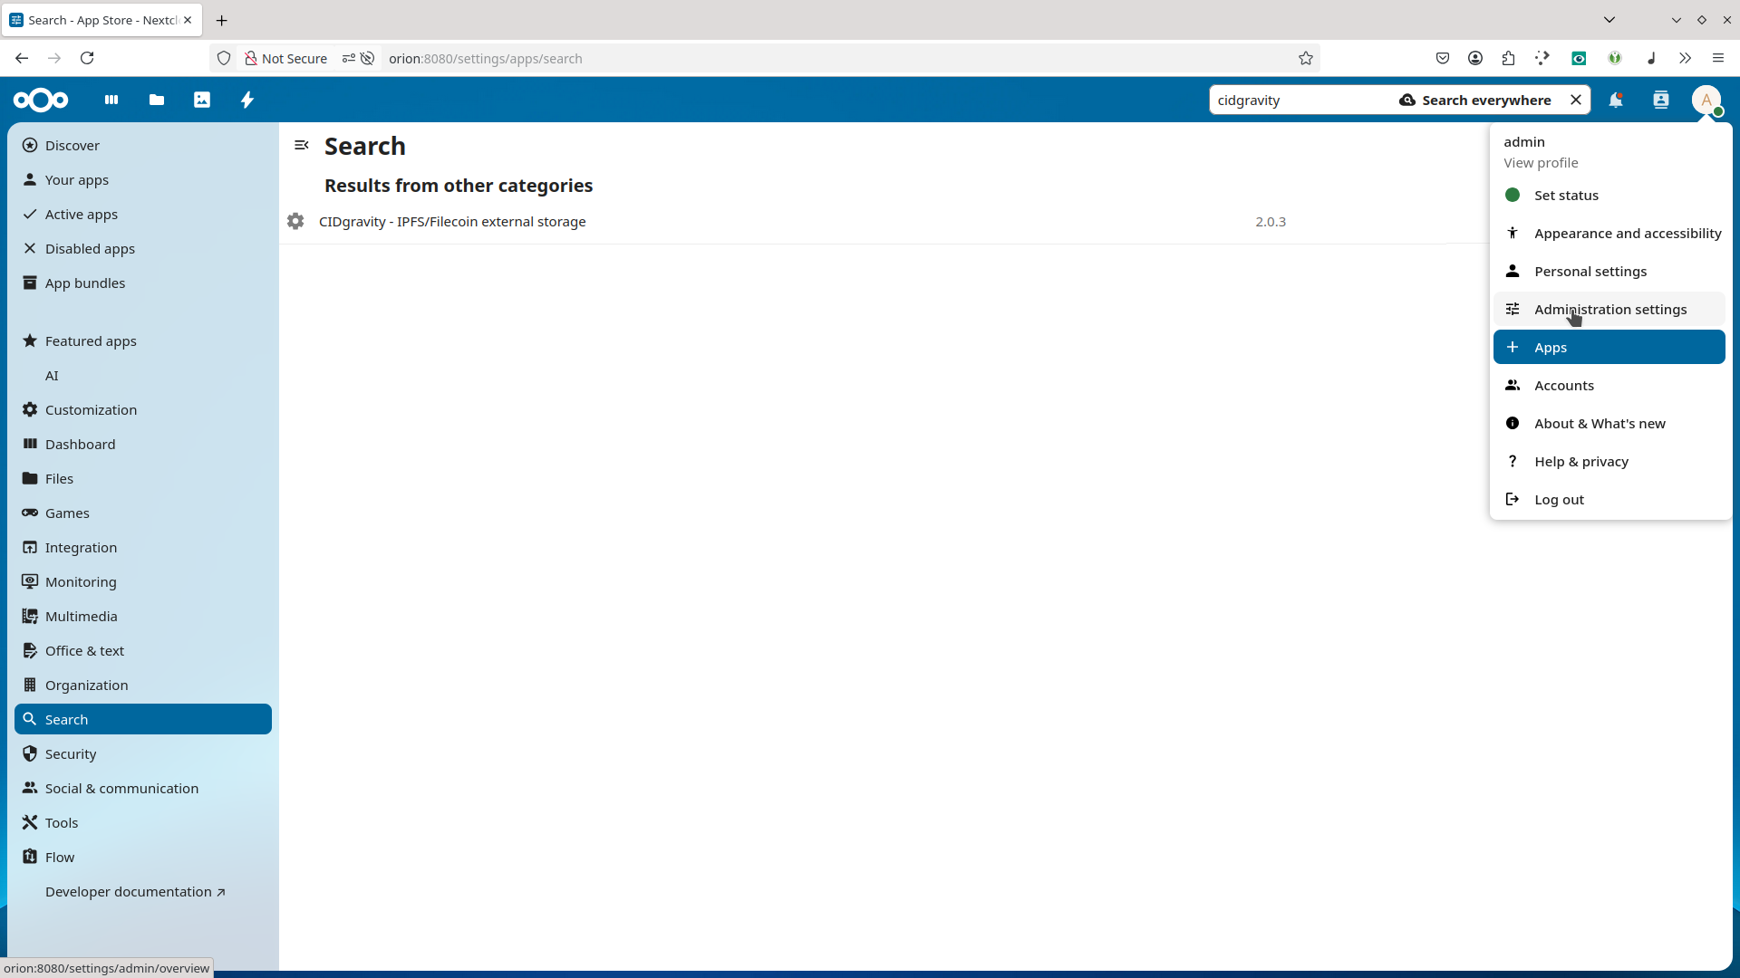The height and width of the screenshot is (978, 1740).
Task: Open Multimedia category
Action: pos(143,616)
